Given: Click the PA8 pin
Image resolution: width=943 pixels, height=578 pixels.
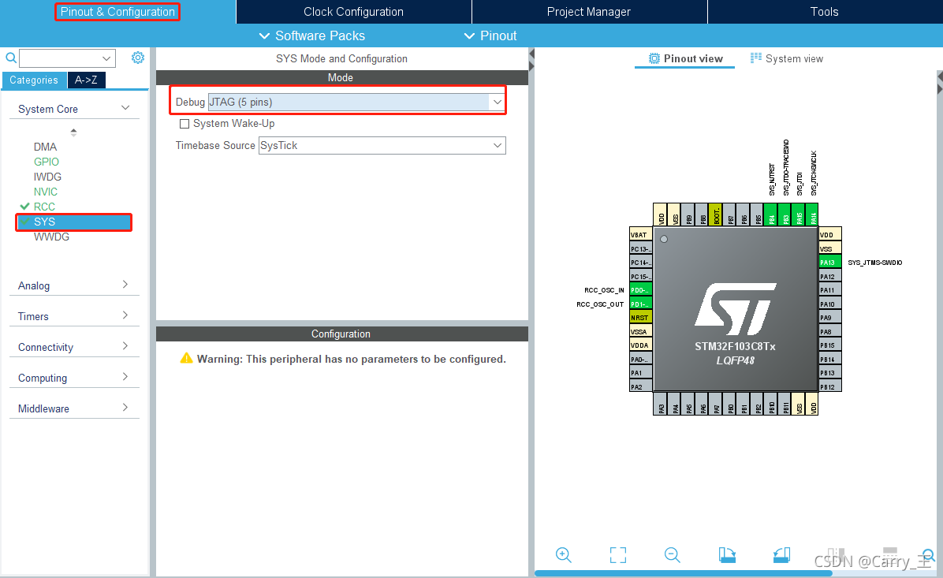Looking at the screenshot, I should 830,331.
